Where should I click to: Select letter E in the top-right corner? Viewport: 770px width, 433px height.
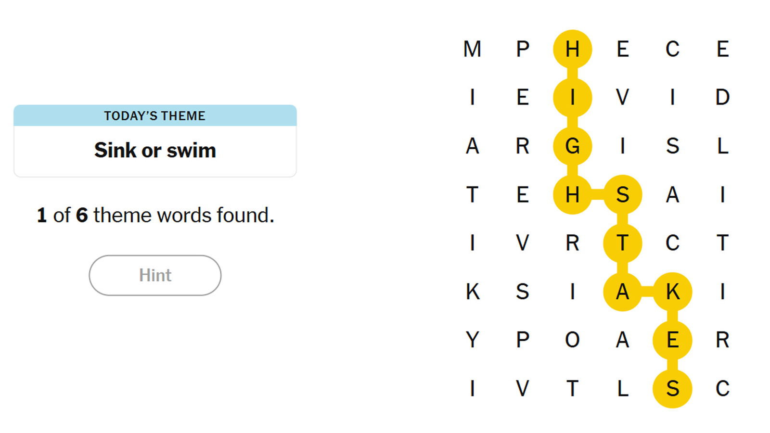(722, 49)
